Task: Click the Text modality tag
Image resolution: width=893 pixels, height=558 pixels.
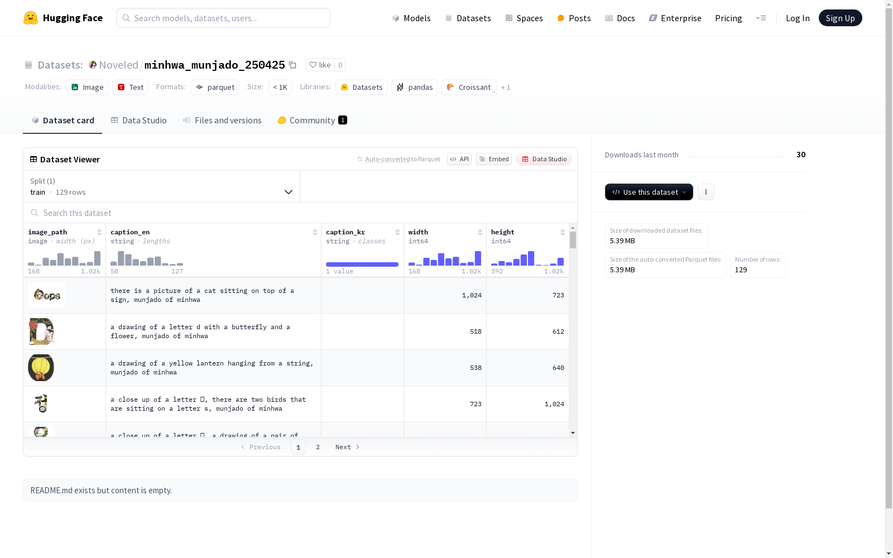Action: coord(131,87)
